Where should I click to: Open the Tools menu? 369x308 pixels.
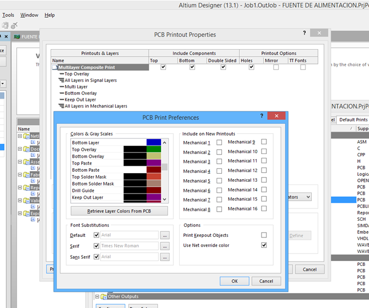(8, 15)
